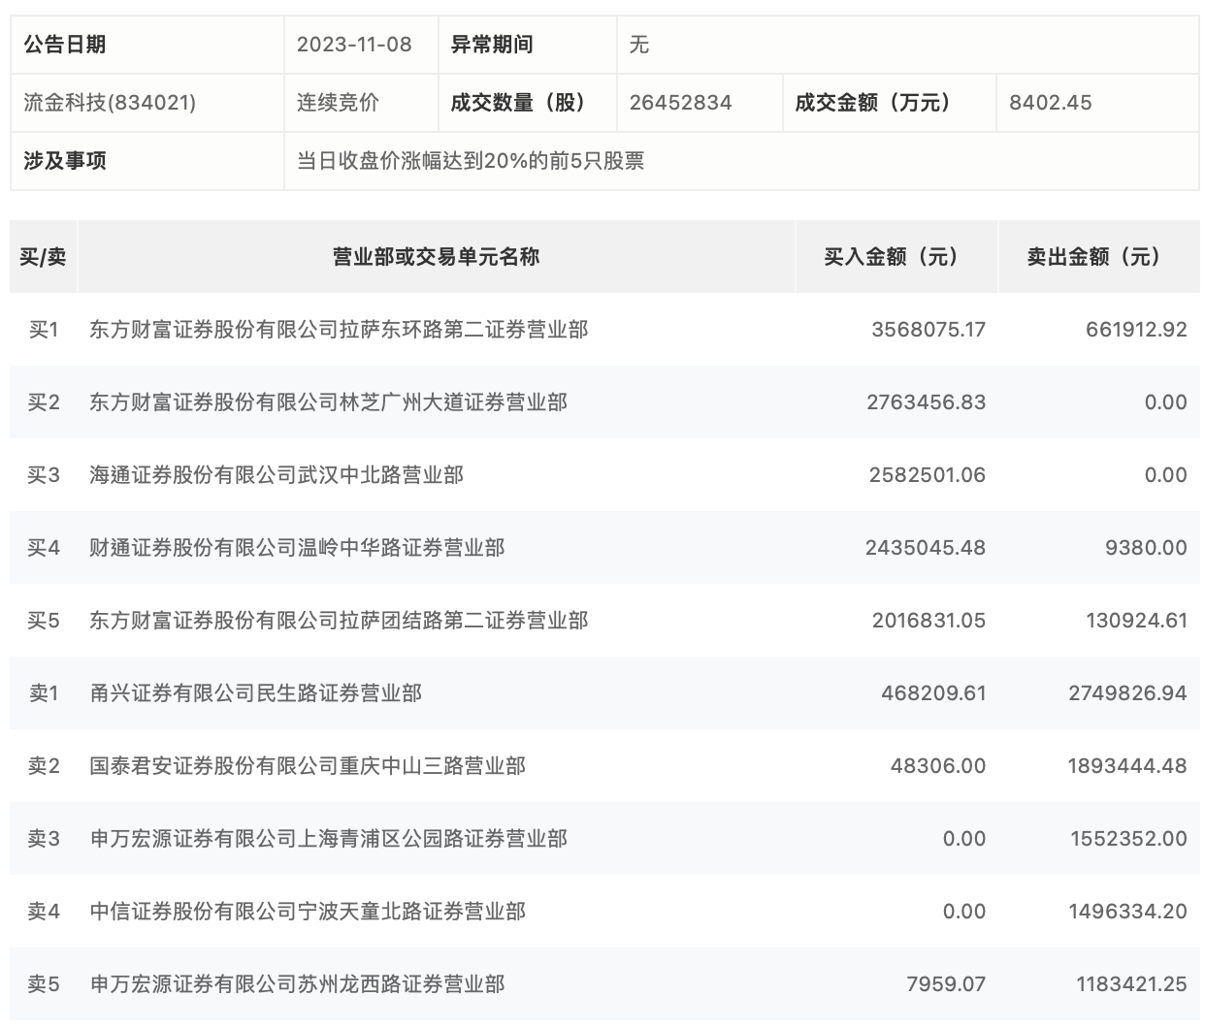Screen dimensions: 1205x1028
Task: Select sell amount 9380.00
Action: pos(1146,548)
